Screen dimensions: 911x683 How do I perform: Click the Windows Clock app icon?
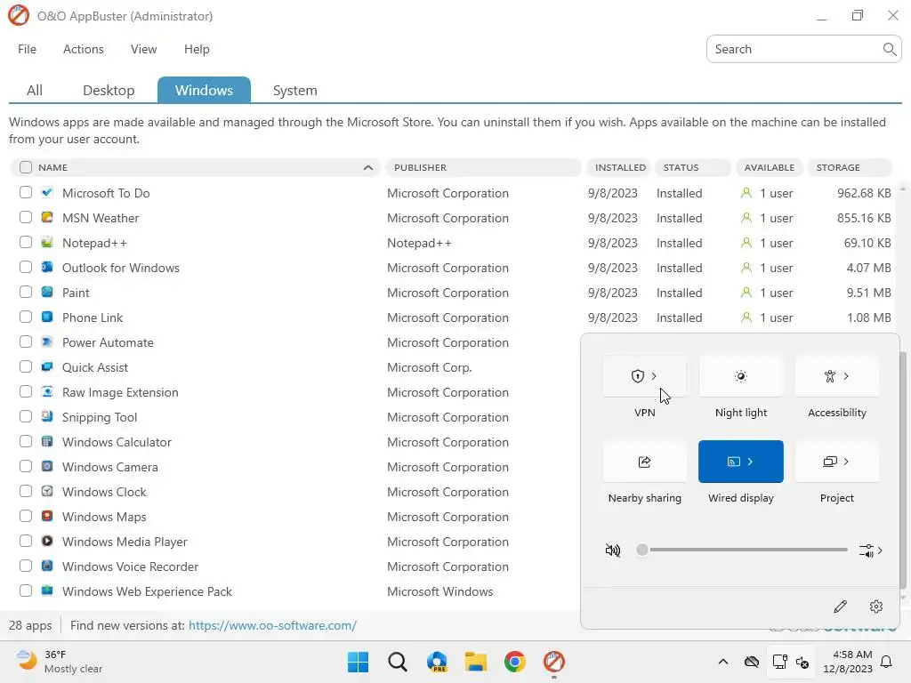(47, 491)
